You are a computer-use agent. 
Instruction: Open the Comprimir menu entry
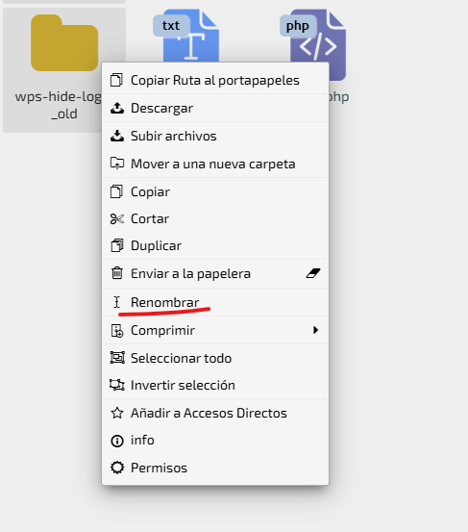point(215,330)
